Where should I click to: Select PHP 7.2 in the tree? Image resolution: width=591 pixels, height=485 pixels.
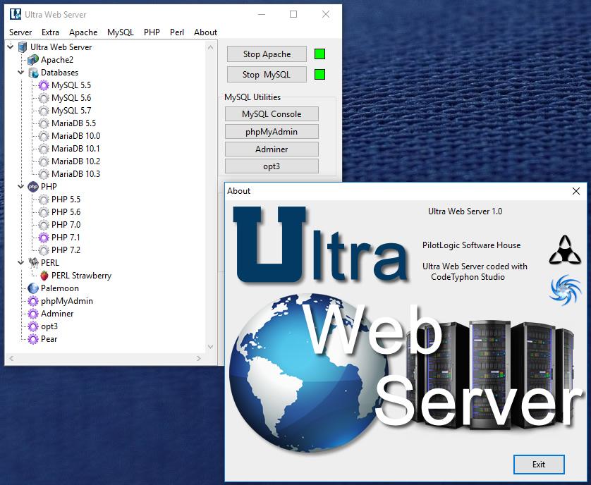click(x=66, y=250)
